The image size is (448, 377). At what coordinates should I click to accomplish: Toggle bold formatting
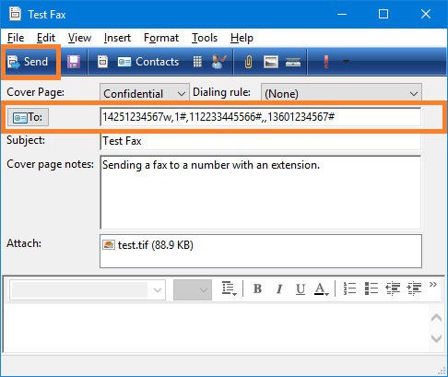coord(257,289)
